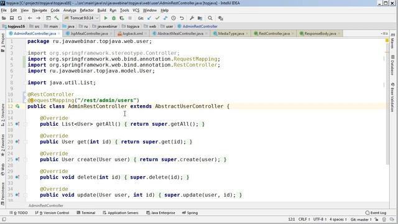Open the Event Log
This screenshot has width=398, height=224.
[376, 213]
